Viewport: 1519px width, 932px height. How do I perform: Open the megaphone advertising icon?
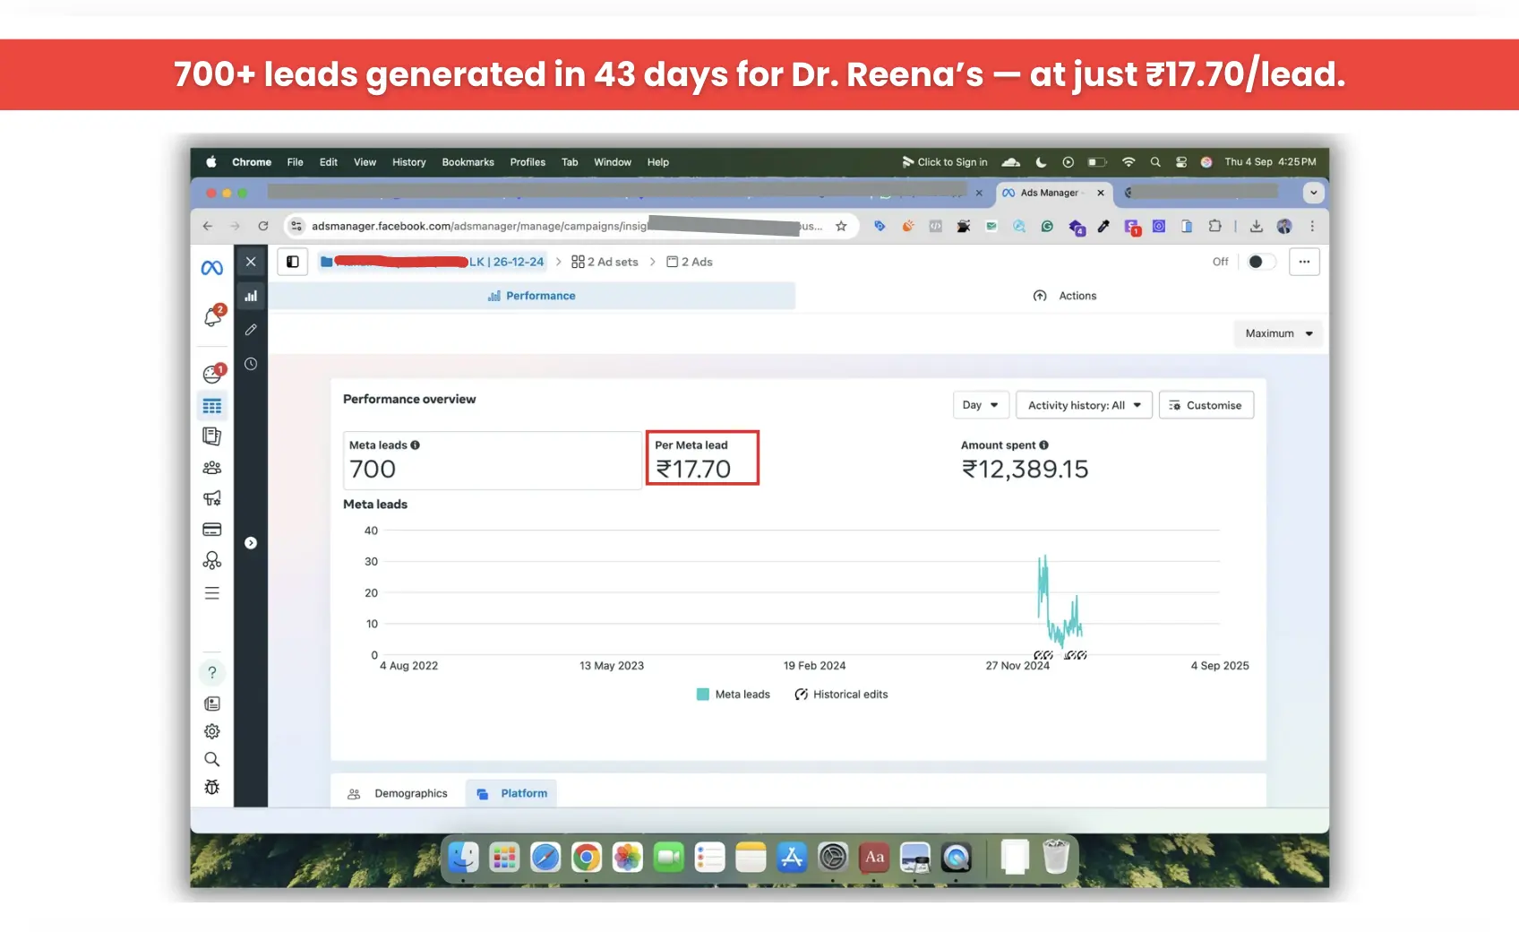pos(212,498)
